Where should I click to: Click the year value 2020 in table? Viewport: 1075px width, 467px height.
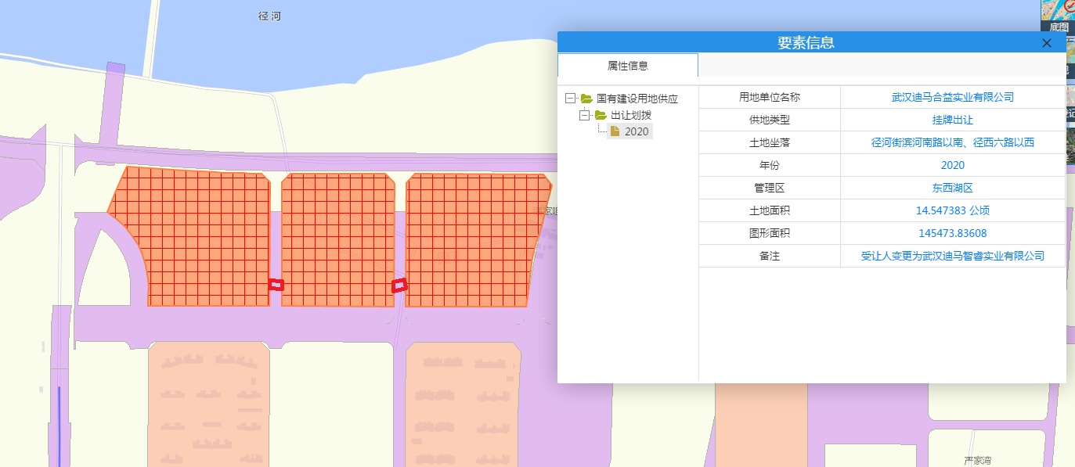coord(953,165)
